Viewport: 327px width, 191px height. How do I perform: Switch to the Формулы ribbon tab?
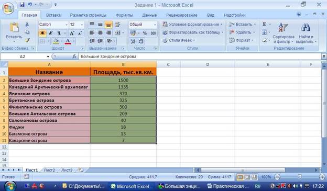124,15
